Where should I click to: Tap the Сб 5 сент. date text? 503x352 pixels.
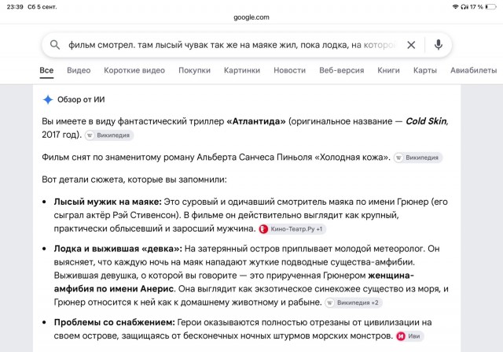point(42,7)
